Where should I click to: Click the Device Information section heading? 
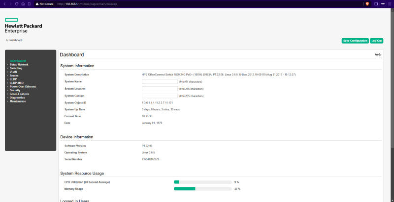77,137
